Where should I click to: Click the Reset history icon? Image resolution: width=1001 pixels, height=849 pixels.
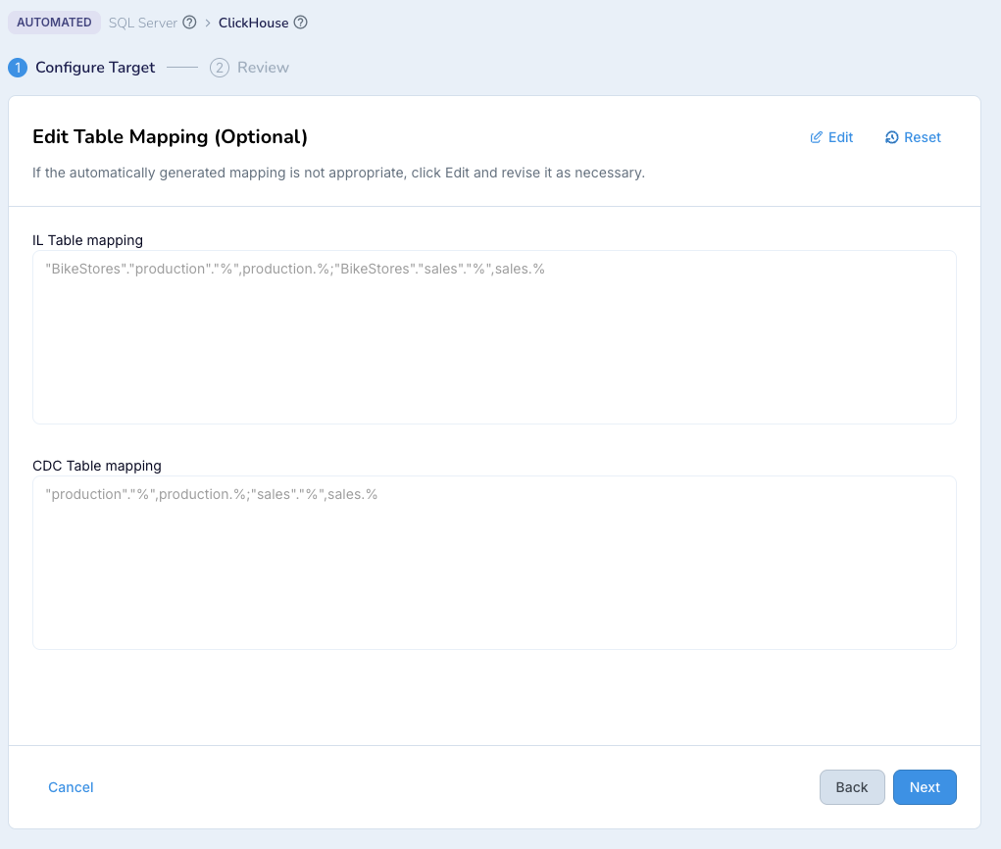click(892, 137)
